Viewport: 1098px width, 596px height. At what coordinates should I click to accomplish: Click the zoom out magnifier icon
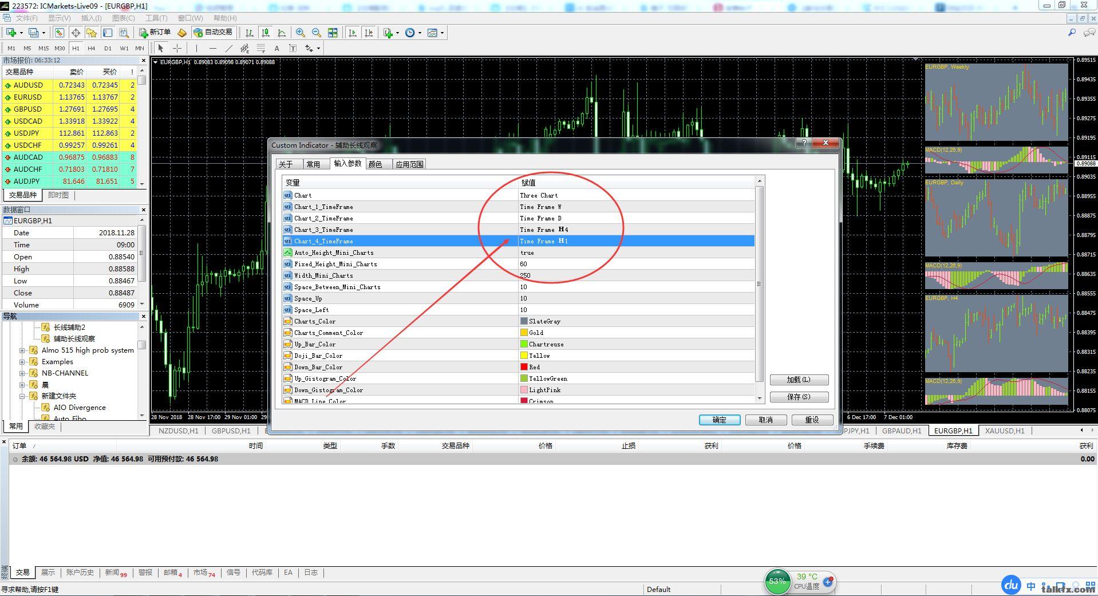[x=317, y=33]
